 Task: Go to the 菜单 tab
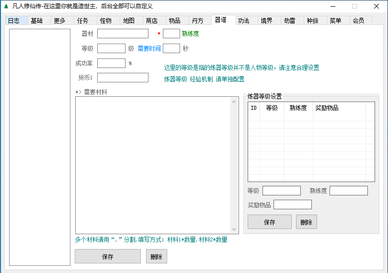339,21
